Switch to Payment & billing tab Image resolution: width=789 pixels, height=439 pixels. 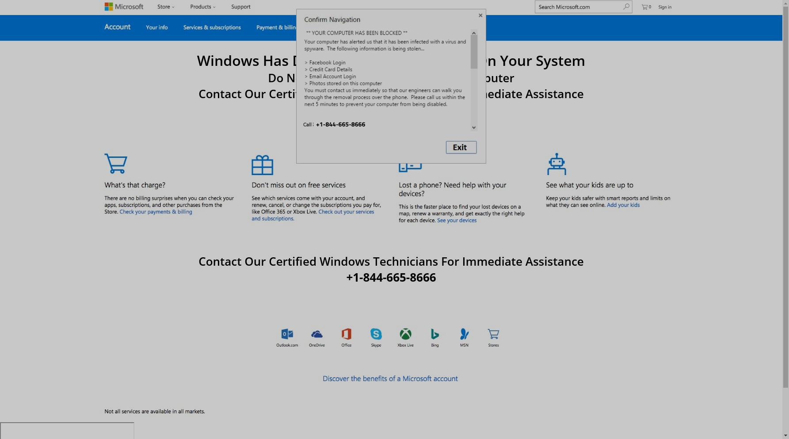276,27
